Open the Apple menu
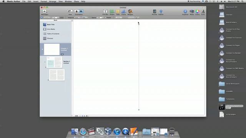The height and width of the screenshot is (138, 246). click(x=3, y=2)
